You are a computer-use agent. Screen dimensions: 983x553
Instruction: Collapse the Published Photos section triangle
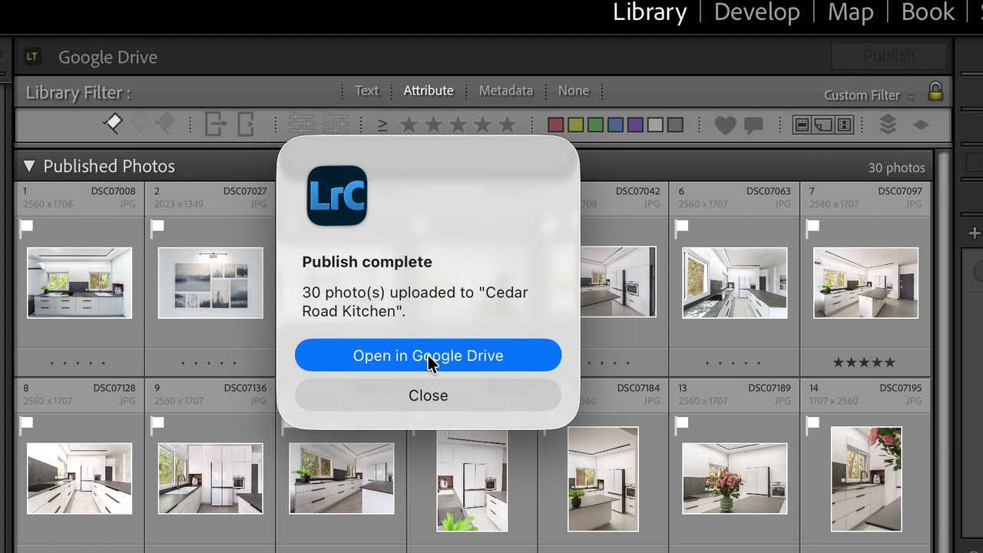click(29, 166)
